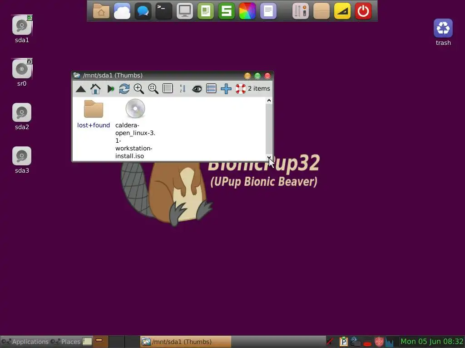Open the green document app in dock
This screenshot has width=465, height=348.
(206, 11)
